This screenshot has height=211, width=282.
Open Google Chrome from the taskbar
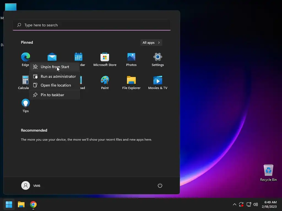[x=33, y=204]
